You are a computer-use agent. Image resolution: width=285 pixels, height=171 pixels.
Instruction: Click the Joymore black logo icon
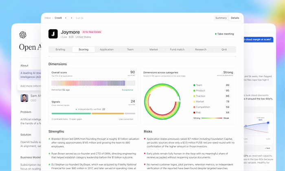point(53,34)
